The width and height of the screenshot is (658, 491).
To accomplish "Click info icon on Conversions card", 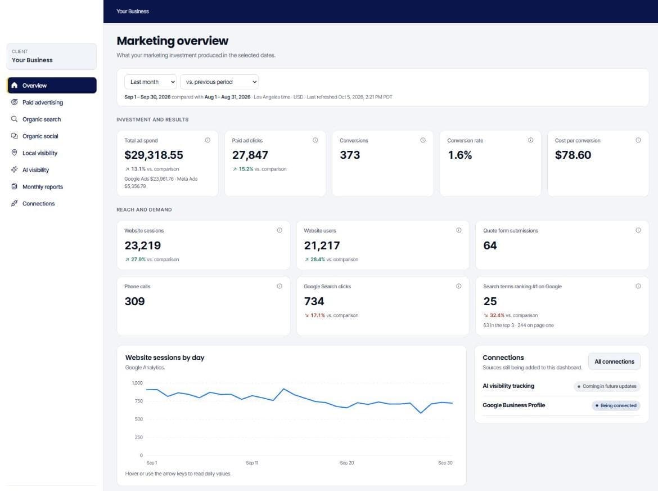I will [422, 140].
